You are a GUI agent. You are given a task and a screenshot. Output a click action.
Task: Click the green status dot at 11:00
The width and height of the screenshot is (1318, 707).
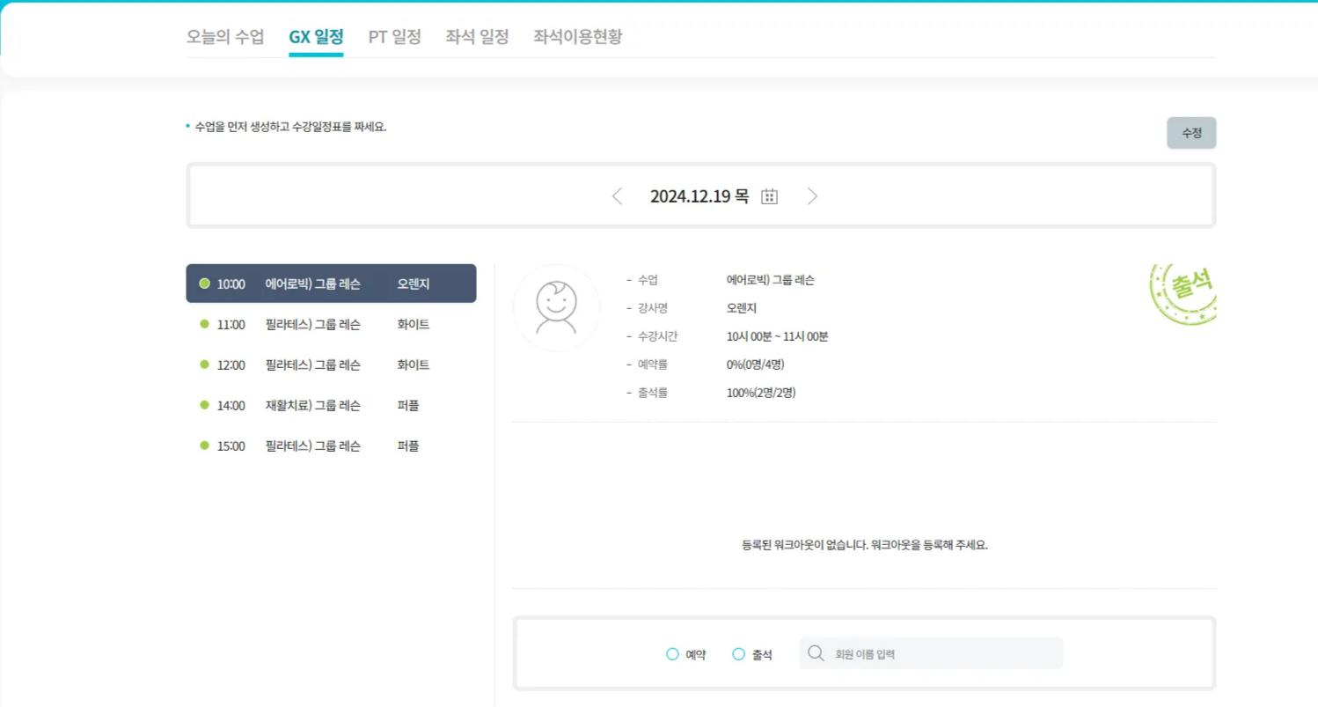[x=204, y=324]
